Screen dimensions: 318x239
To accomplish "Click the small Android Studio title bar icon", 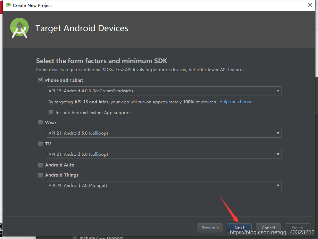I will (8, 5).
